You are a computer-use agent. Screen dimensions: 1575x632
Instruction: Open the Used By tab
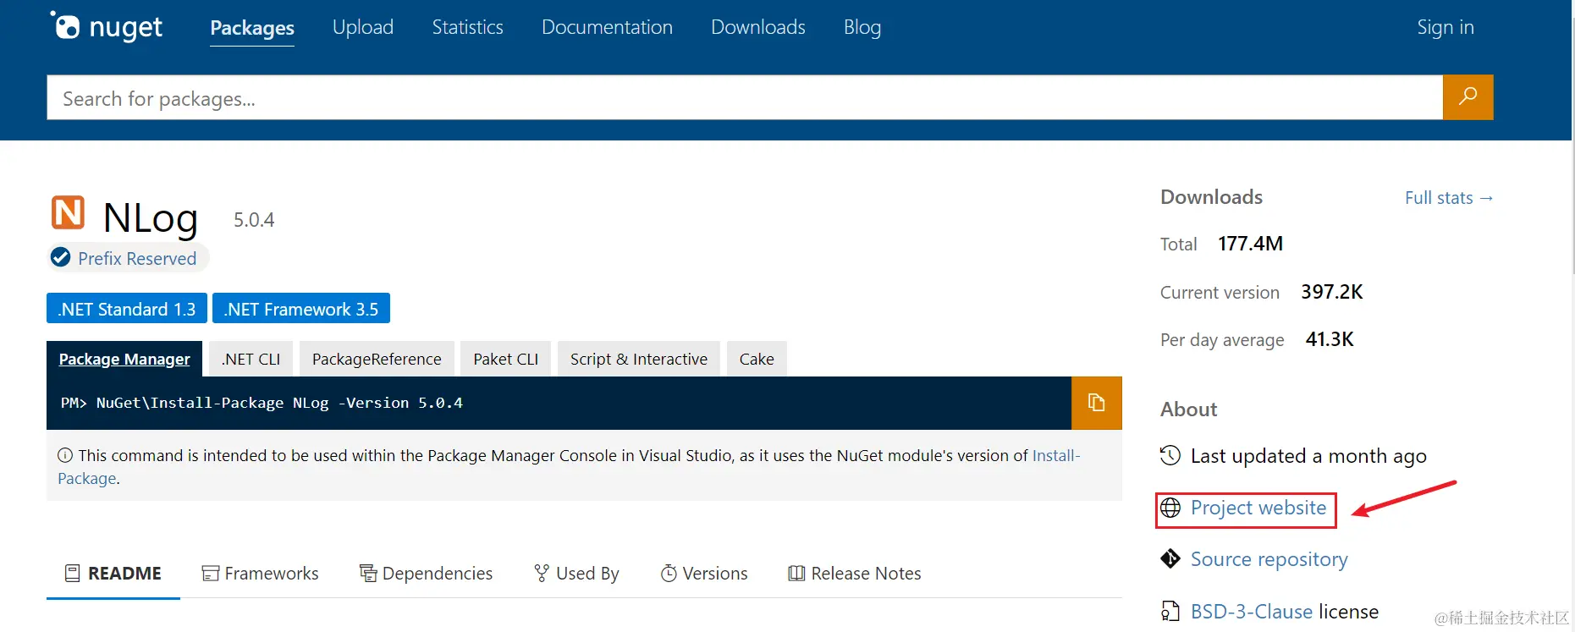click(576, 574)
